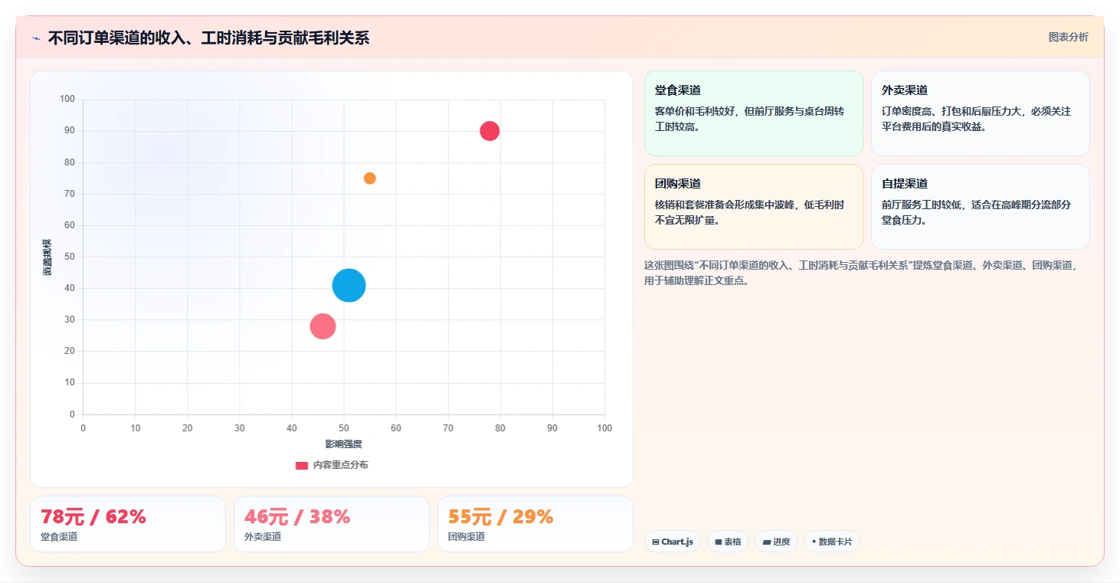Toggle the 内容重点分布 legend swatch
This screenshot has width=1120, height=583.
point(302,465)
